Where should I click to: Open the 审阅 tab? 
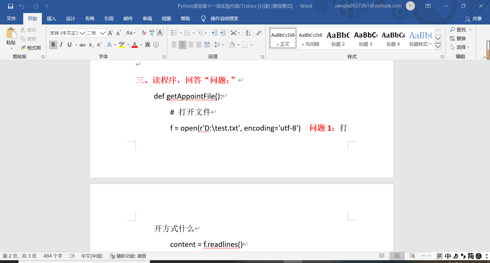pos(147,19)
